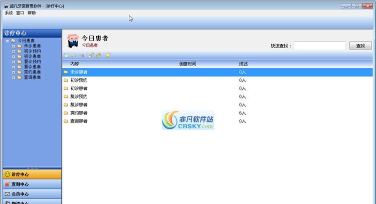The width and height of the screenshot is (376, 204).
Task: Select 复诊患者 label in the tree
Action: pyautogui.click(x=32, y=66)
